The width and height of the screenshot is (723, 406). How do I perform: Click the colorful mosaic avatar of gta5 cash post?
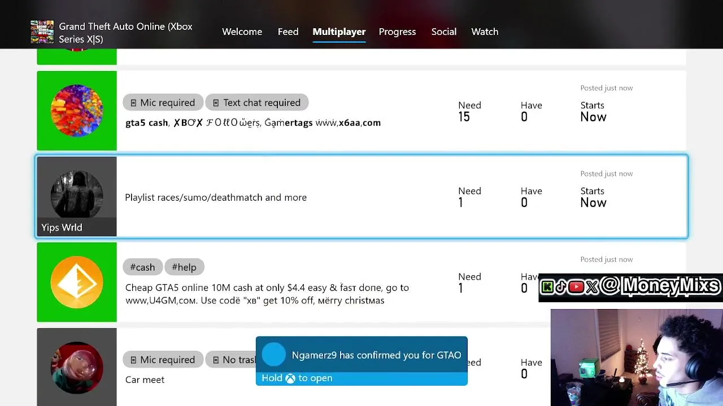(77, 111)
